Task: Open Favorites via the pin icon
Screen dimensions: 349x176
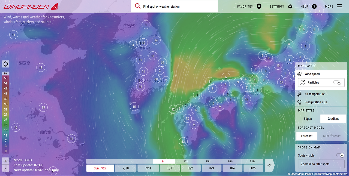Action: pyautogui.click(x=259, y=6)
